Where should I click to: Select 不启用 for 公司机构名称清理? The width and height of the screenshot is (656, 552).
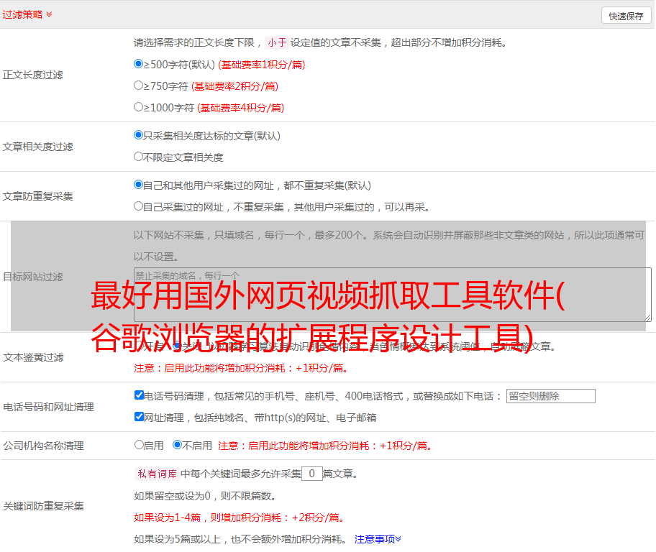pos(177,445)
